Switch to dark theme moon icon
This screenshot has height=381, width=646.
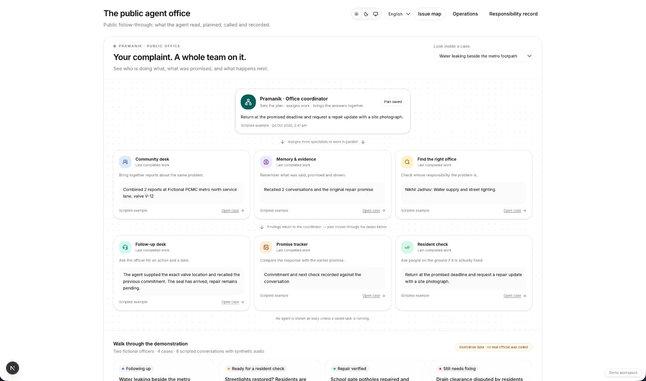click(x=366, y=14)
